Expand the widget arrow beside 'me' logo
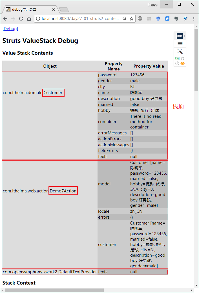 pyautogui.click(x=185, y=36)
